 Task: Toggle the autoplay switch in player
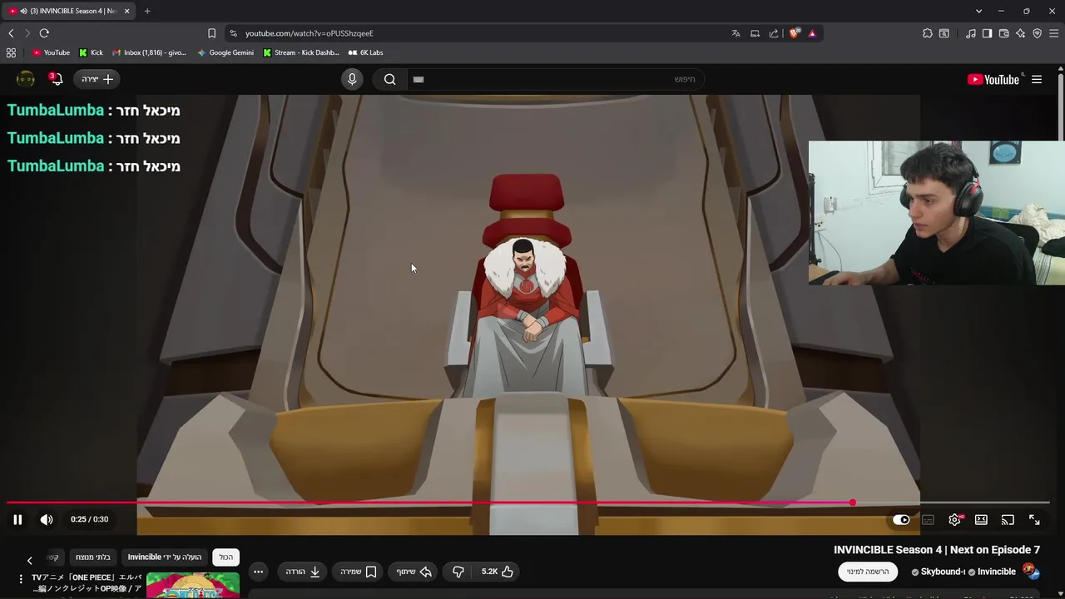[x=901, y=520]
